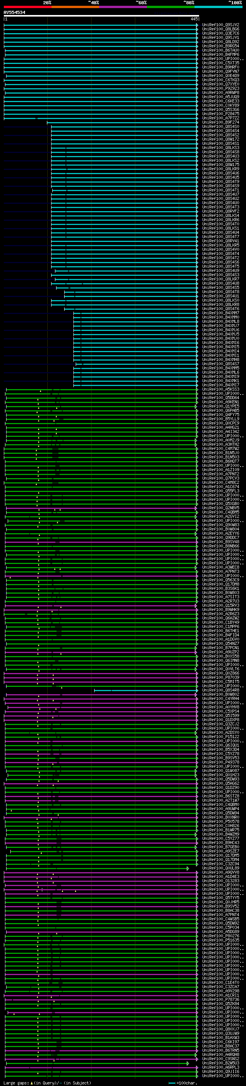Open hit UniRef100_Q9SJV2
The height and width of the screenshot is (1086, 246).
221,25
